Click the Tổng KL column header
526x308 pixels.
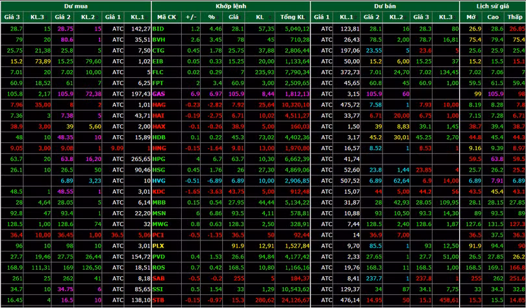coord(293,17)
